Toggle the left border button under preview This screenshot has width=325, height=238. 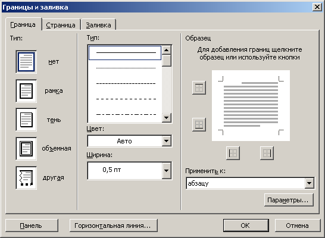pos(233,153)
